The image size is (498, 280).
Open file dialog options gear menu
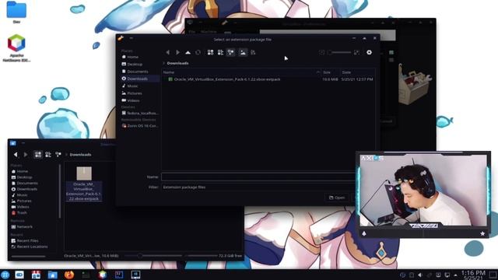tap(369, 52)
